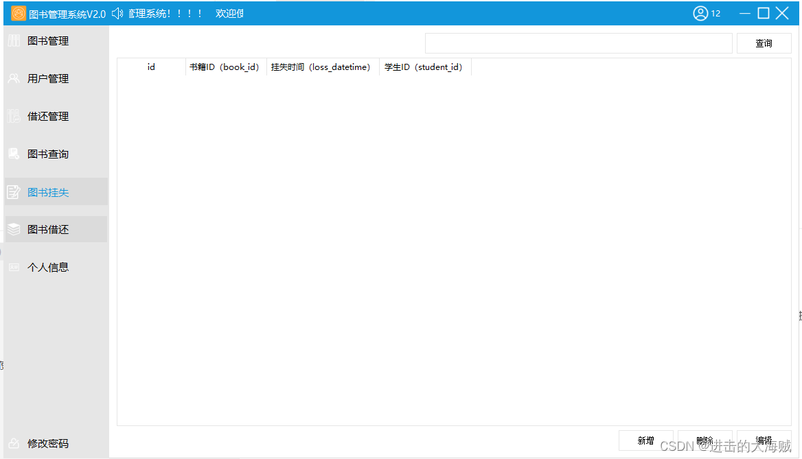
Task: Focus the search query input field
Action: 578,43
